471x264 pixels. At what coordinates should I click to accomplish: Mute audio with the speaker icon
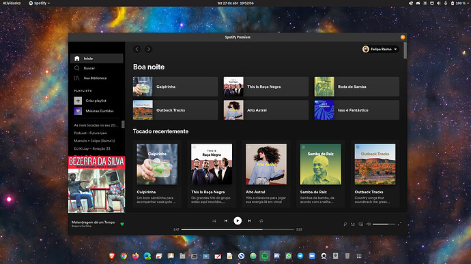tap(369, 224)
